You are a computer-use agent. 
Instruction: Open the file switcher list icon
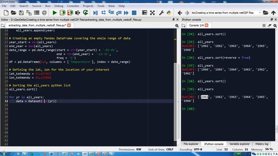36,13
